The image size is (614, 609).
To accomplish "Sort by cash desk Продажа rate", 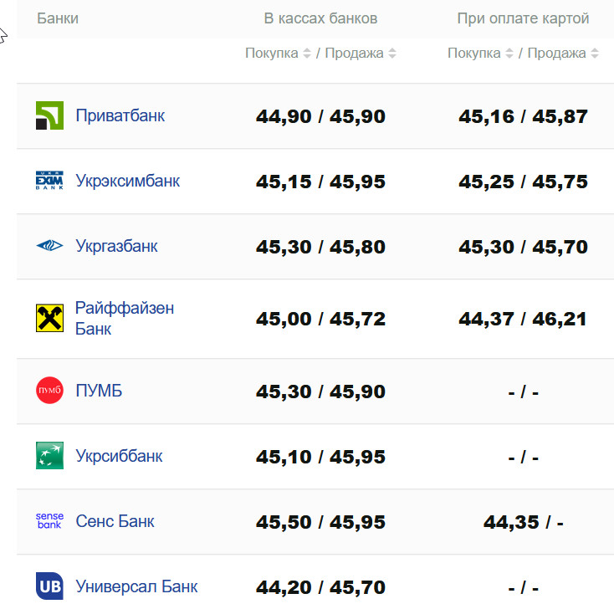I will click(x=361, y=54).
